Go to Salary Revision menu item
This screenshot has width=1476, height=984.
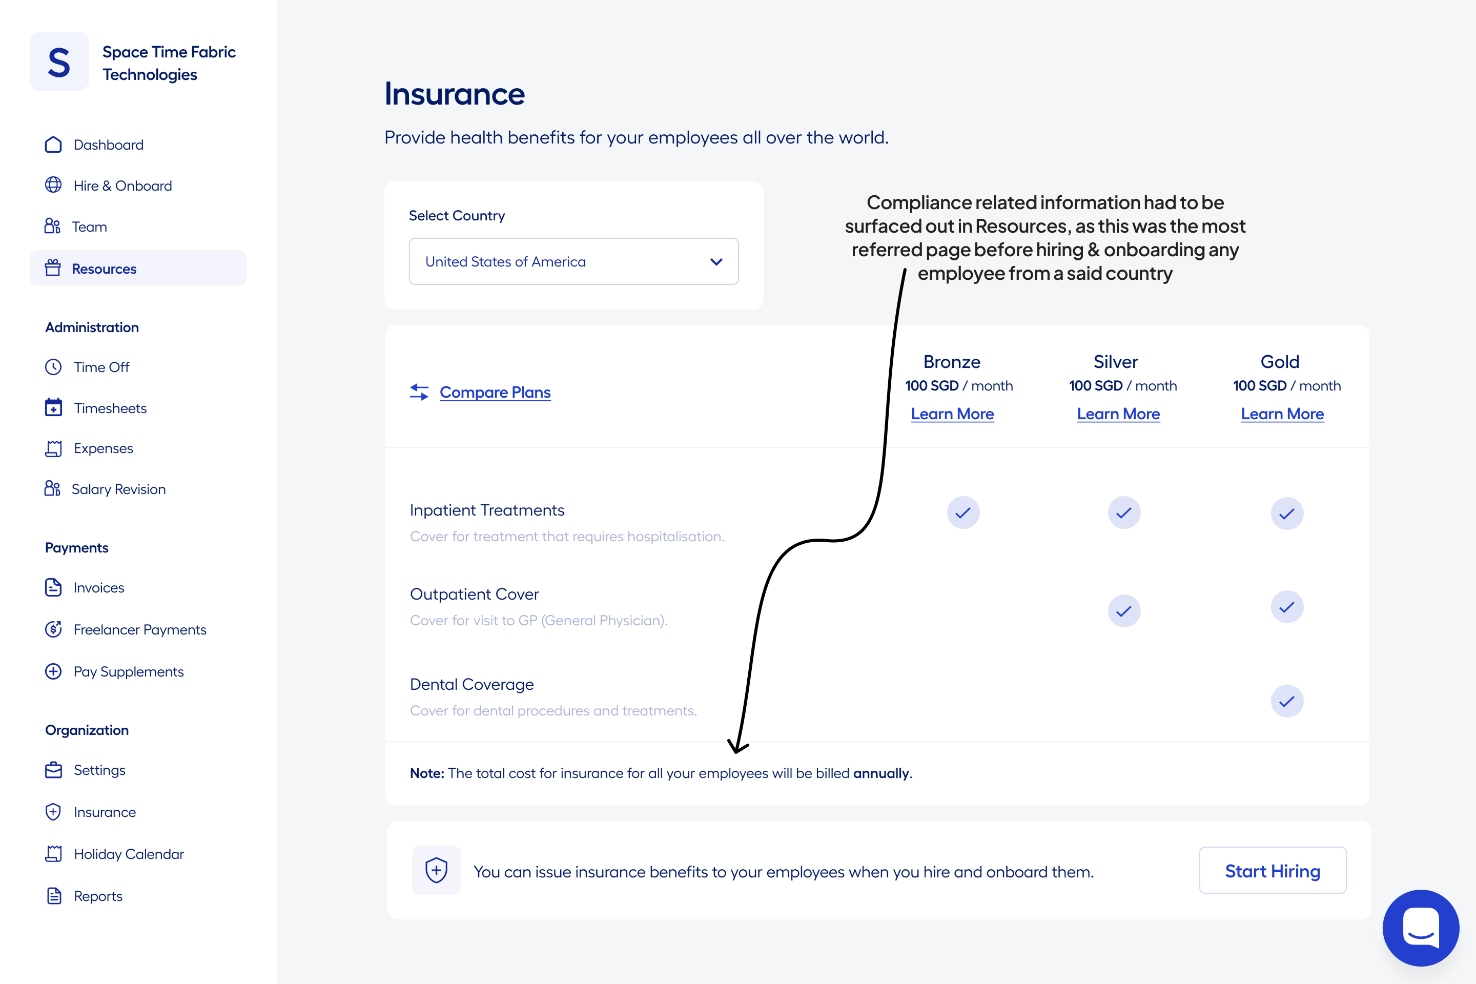click(118, 489)
